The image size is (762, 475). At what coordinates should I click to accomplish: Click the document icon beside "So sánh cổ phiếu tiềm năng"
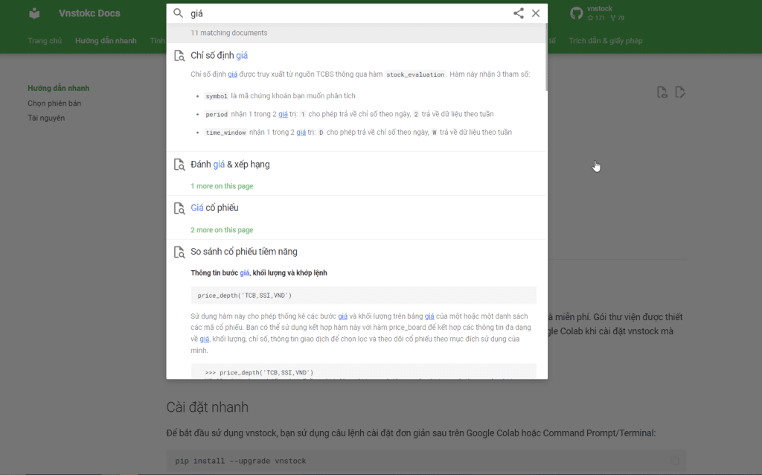(179, 252)
